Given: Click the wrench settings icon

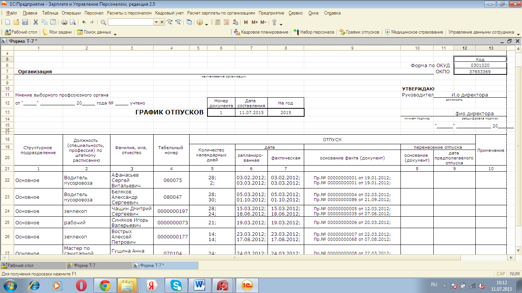Looking at the screenshot, I should 274,22.
